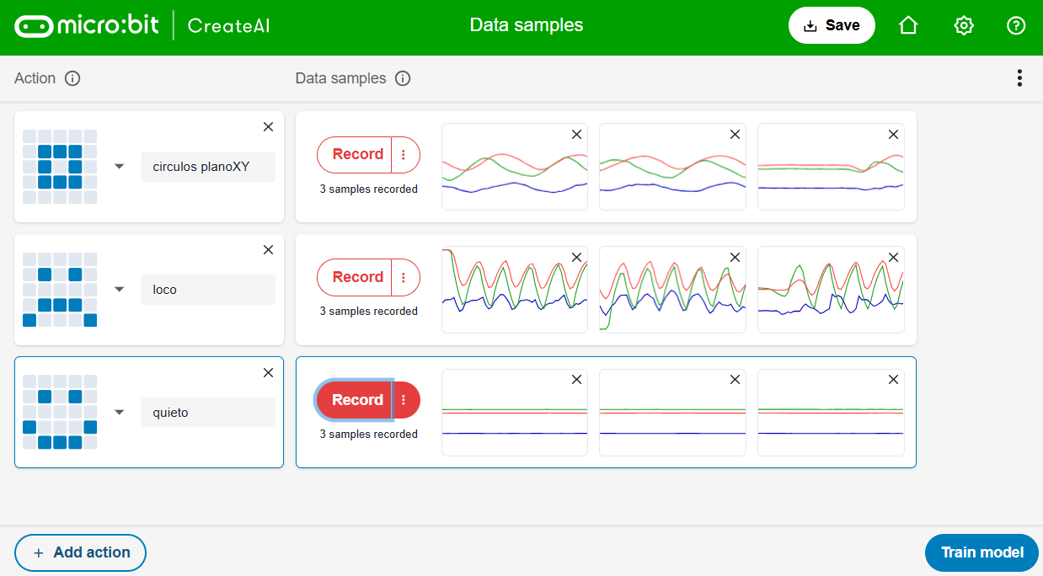Viewport: 1043px width, 576px height.
Task: Open the three-dot menu at top right
Action: 1019,78
